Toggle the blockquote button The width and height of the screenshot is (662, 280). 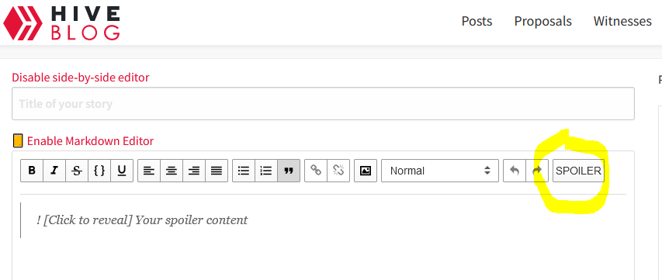[x=289, y=171]
